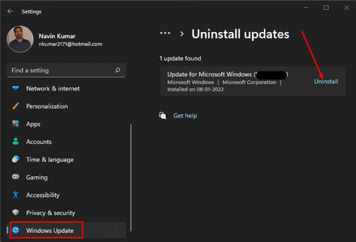356x242 pixels.
Task: Click the Windows Update sync icon
Action: click(x=15, y=230)
